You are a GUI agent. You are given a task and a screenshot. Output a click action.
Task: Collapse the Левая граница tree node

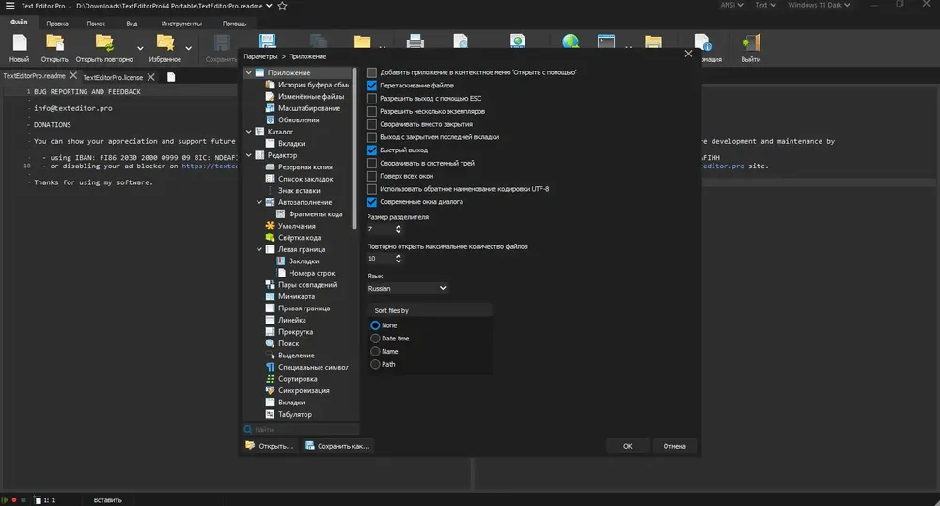point(259,249)
